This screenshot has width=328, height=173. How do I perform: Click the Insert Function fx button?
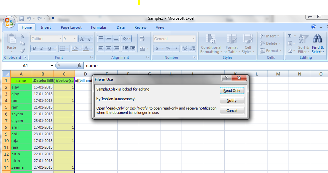(79, 65)
